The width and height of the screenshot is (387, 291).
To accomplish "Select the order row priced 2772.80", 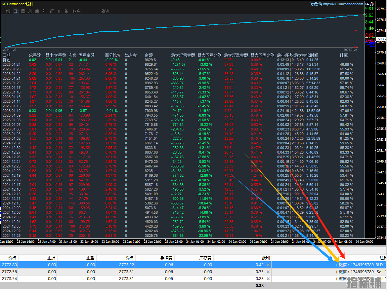I will [x=193, y=265].
